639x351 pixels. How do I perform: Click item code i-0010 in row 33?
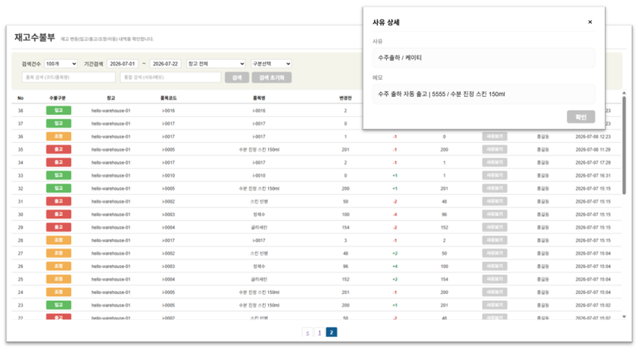(x=168, y=175)
